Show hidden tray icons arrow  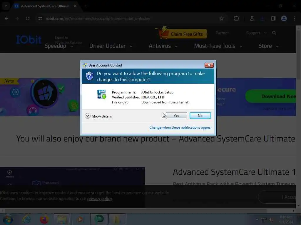point(257,219)
